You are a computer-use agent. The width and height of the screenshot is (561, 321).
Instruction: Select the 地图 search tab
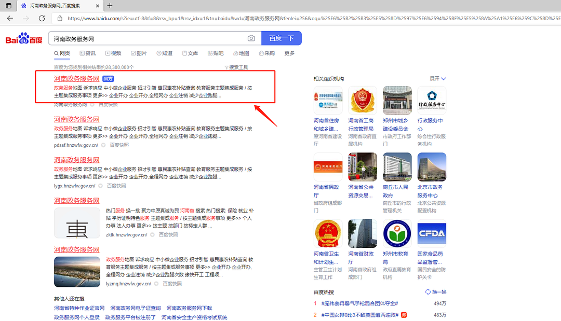242,53
